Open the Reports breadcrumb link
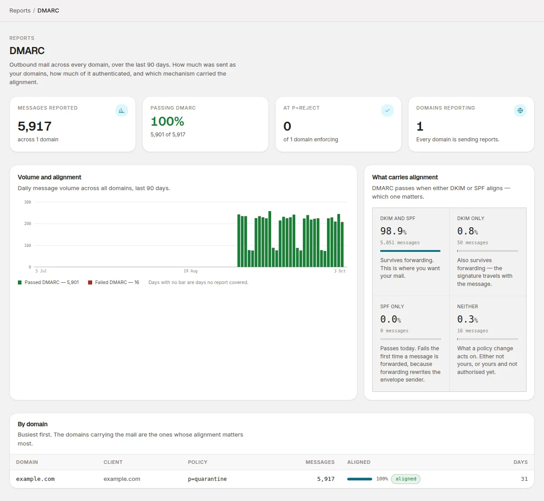The height and width of the screenshot is (501, 544). point(20,10)
